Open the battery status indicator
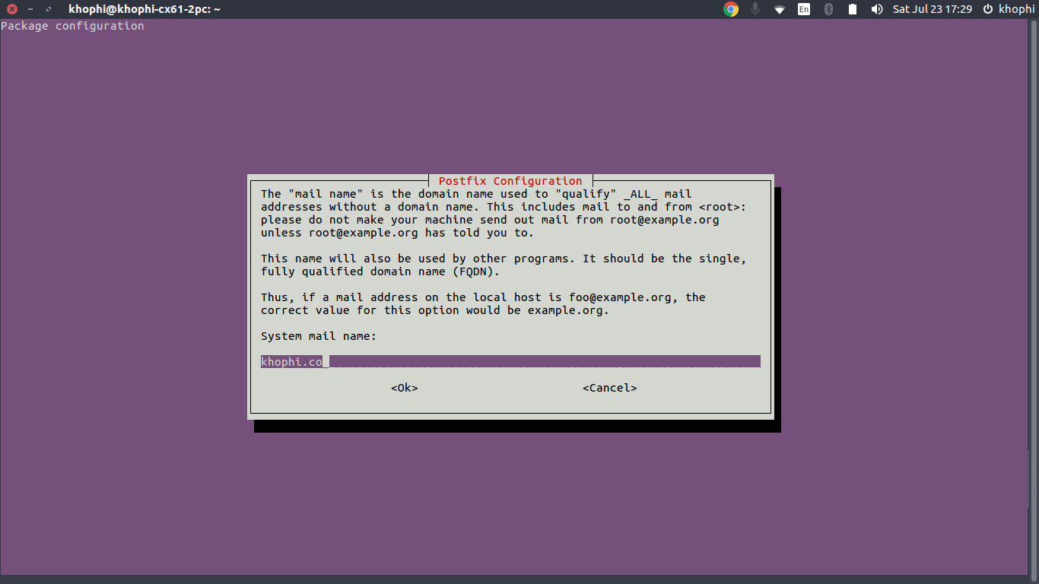Image resolution: width=1039 pixels, height=584 pixels. click(x=853, y=9)
